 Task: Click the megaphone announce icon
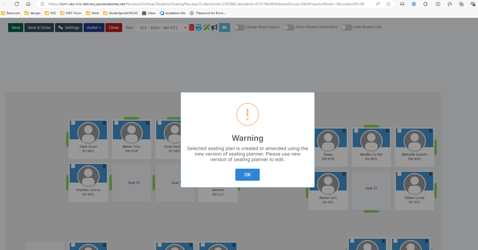(214, 27)
